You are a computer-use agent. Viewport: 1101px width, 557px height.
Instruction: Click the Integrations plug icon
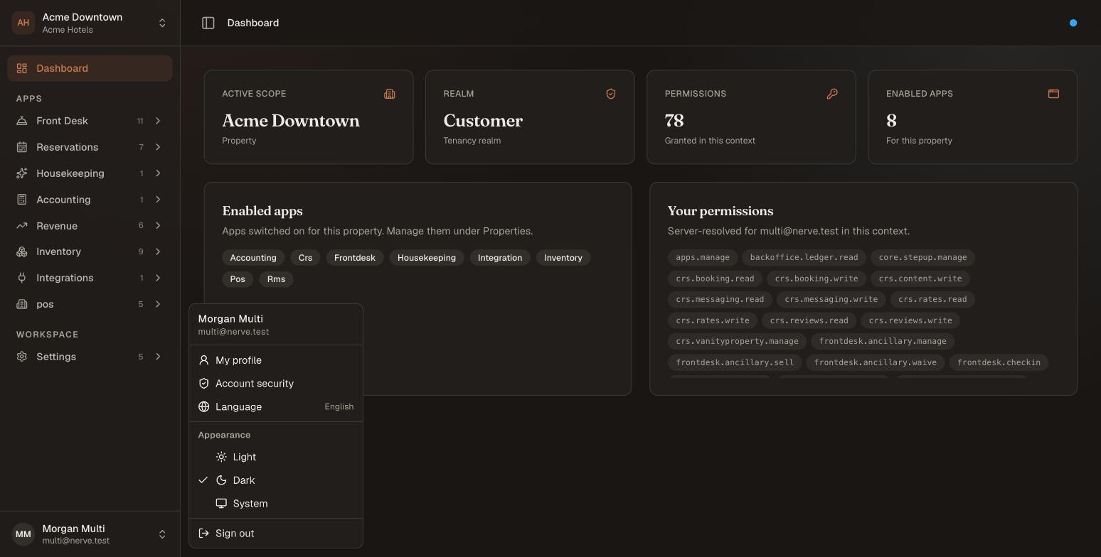tap(22, 278)
